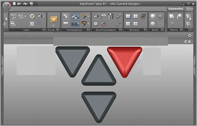This screenshot has width=197, height=126.
Task: Open the ruler measurement tool dropdown
Action: point(78,16)
